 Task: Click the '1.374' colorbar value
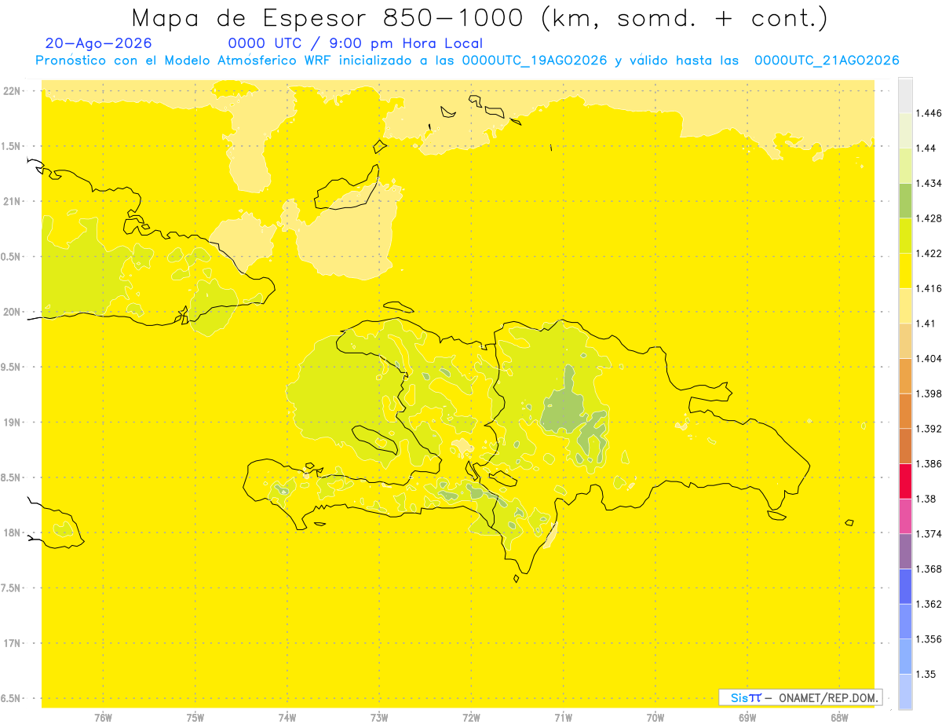click(928, 534)
